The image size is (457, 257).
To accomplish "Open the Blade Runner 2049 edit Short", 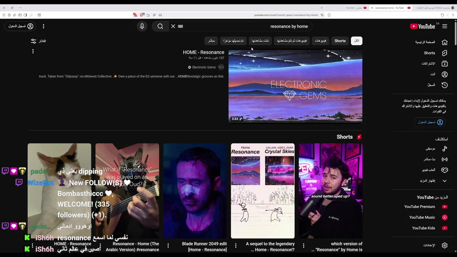I will pos(195,191).
